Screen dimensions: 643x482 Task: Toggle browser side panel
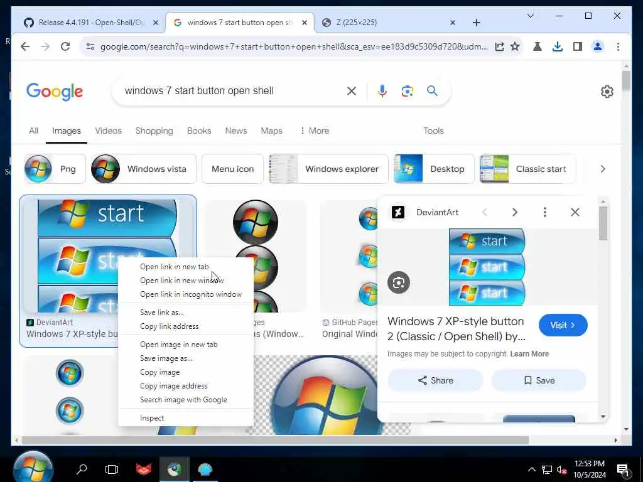pos(578,46)
